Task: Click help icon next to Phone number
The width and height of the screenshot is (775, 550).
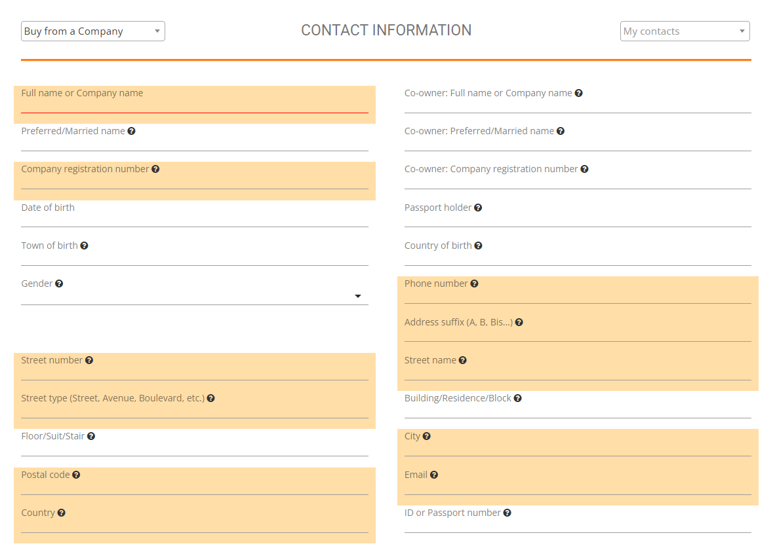Action: coord(474,284)
